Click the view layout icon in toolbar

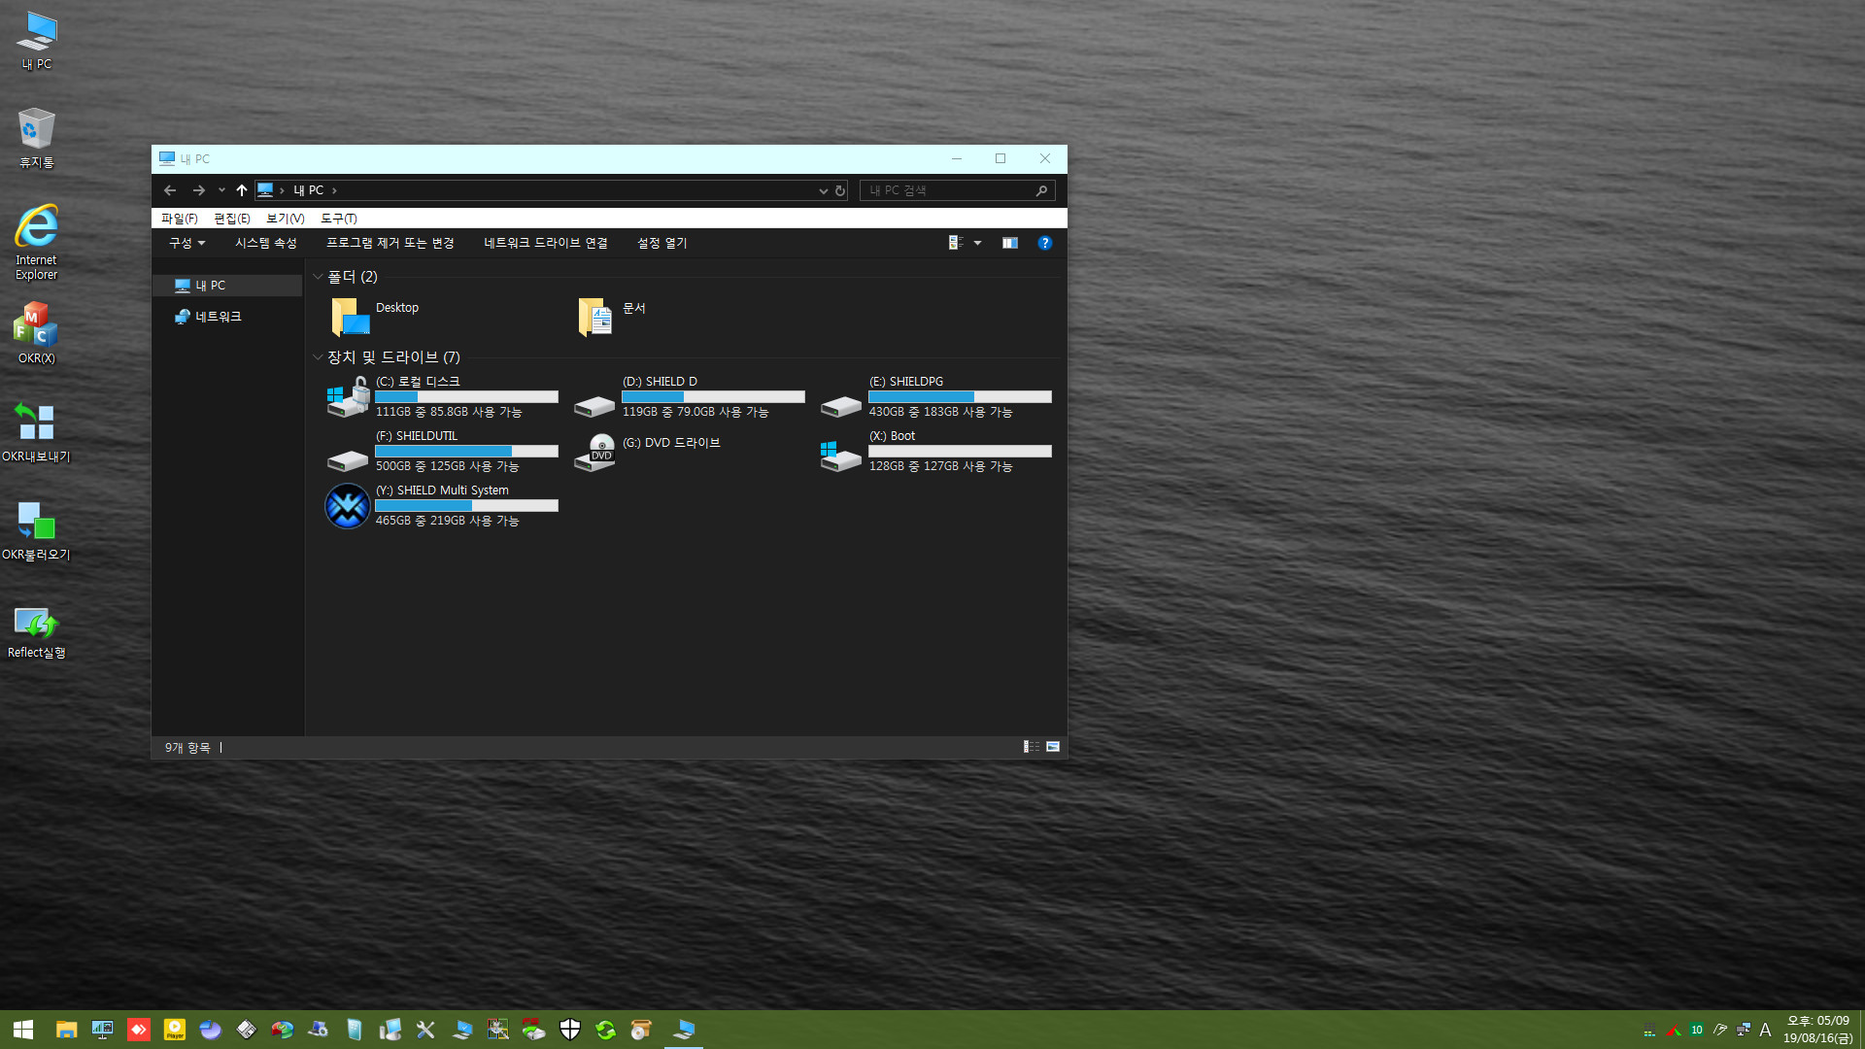click(956, 243)
